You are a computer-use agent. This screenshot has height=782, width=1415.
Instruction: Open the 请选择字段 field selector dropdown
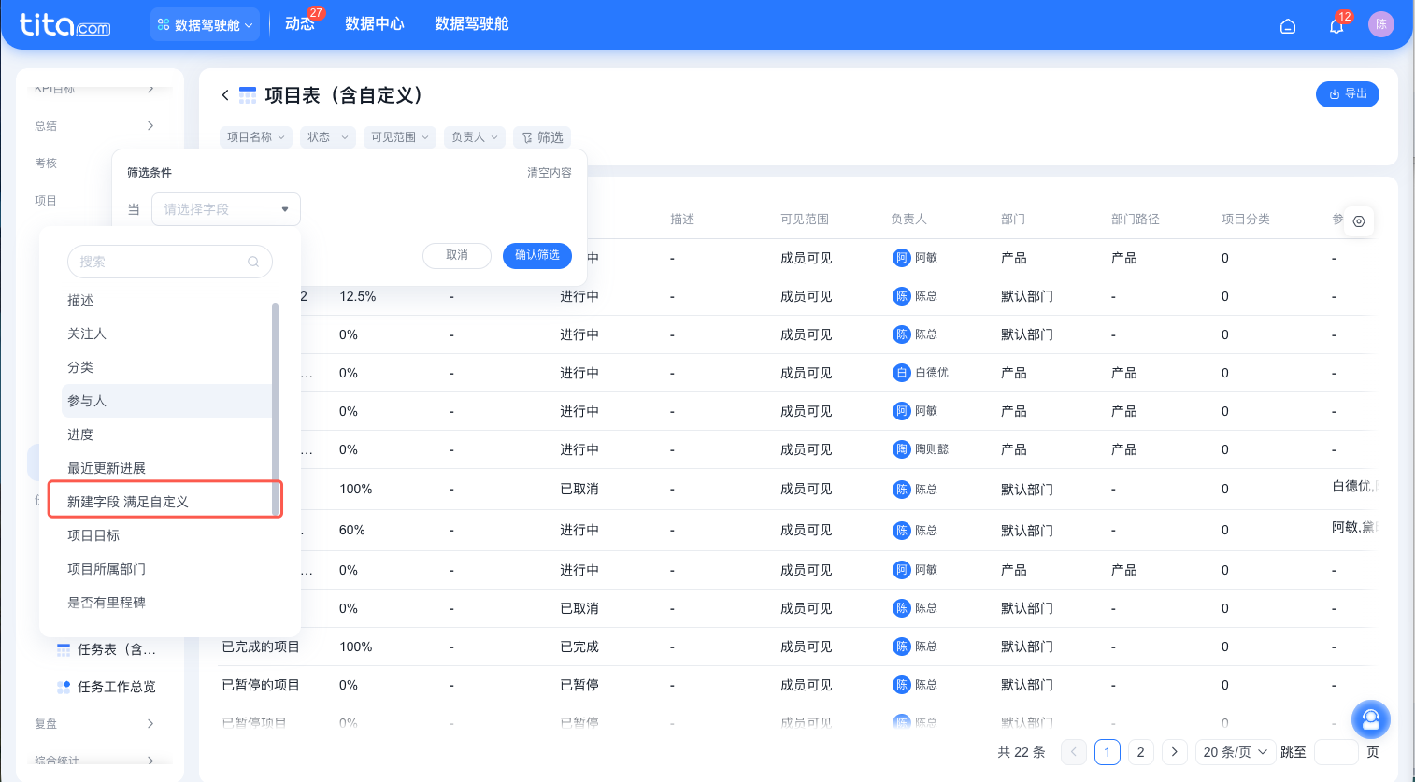(225, 208)
